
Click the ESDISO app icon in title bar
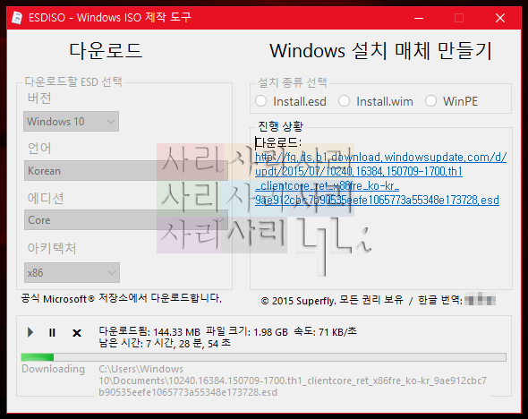point(17,18)
